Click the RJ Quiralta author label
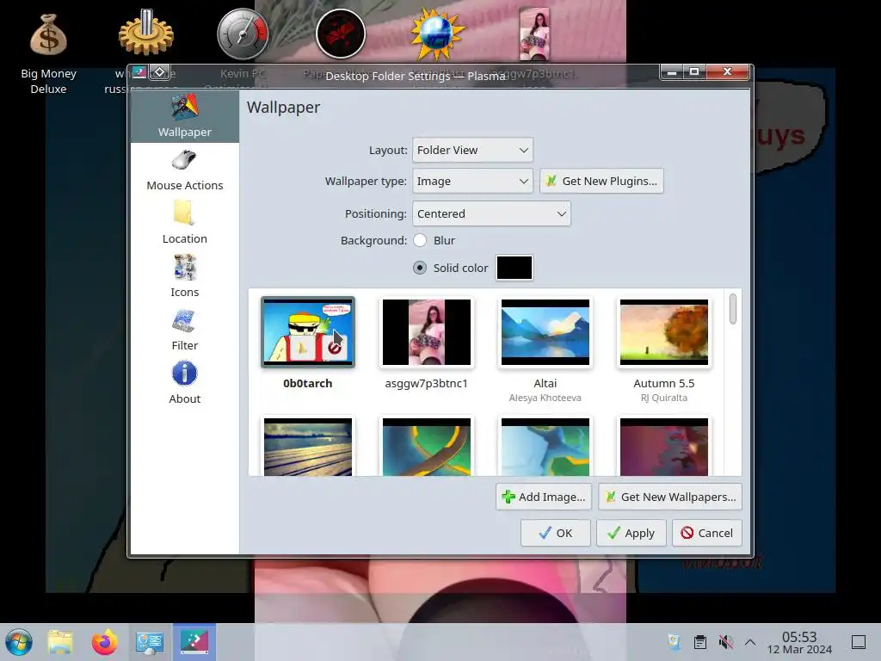The image size is (881, 661). tap(664, 398)
